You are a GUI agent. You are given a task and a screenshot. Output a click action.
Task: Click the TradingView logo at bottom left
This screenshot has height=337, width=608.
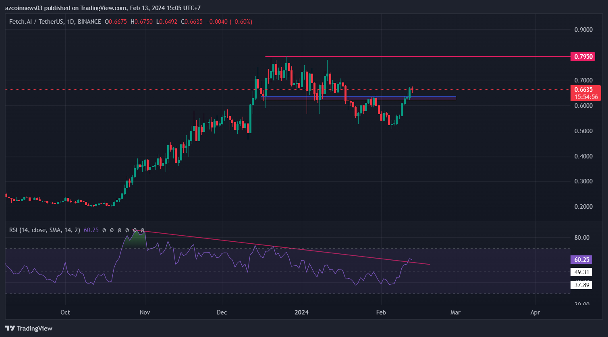pos(29,328)
